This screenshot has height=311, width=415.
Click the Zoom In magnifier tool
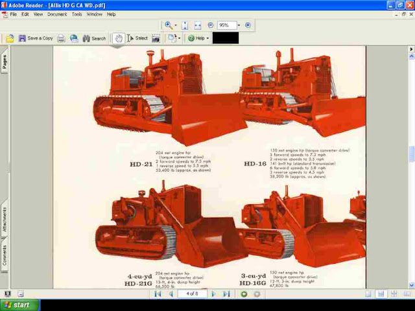169,25
